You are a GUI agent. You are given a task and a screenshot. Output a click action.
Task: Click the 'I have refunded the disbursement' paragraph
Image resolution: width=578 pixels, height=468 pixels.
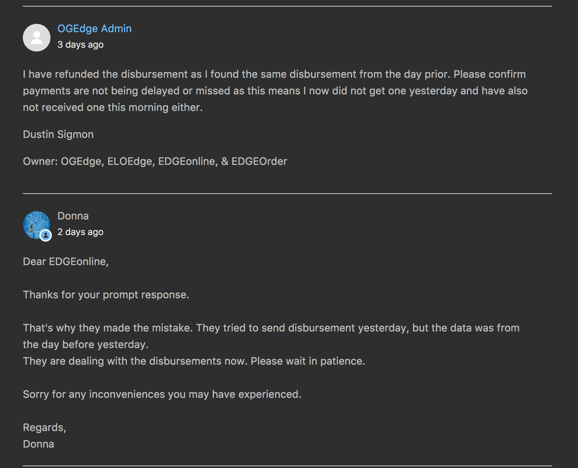click(275, 91)
